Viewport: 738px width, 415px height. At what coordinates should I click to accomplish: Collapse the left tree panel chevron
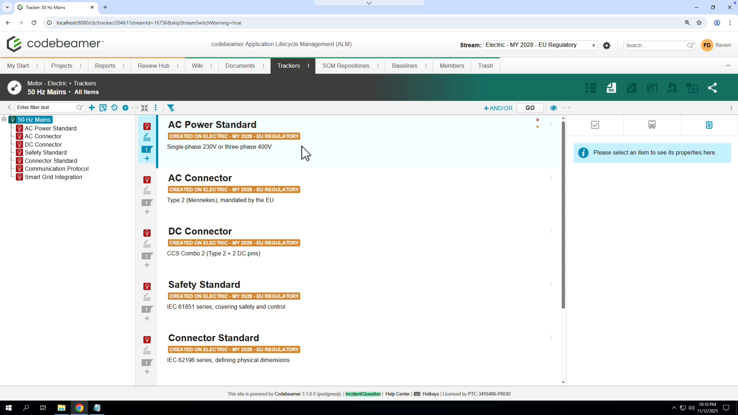(x=9, y=108)
